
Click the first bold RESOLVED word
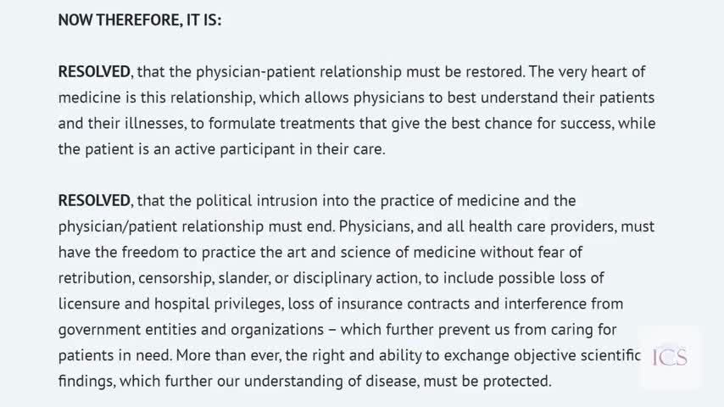[x=94, y=72]
